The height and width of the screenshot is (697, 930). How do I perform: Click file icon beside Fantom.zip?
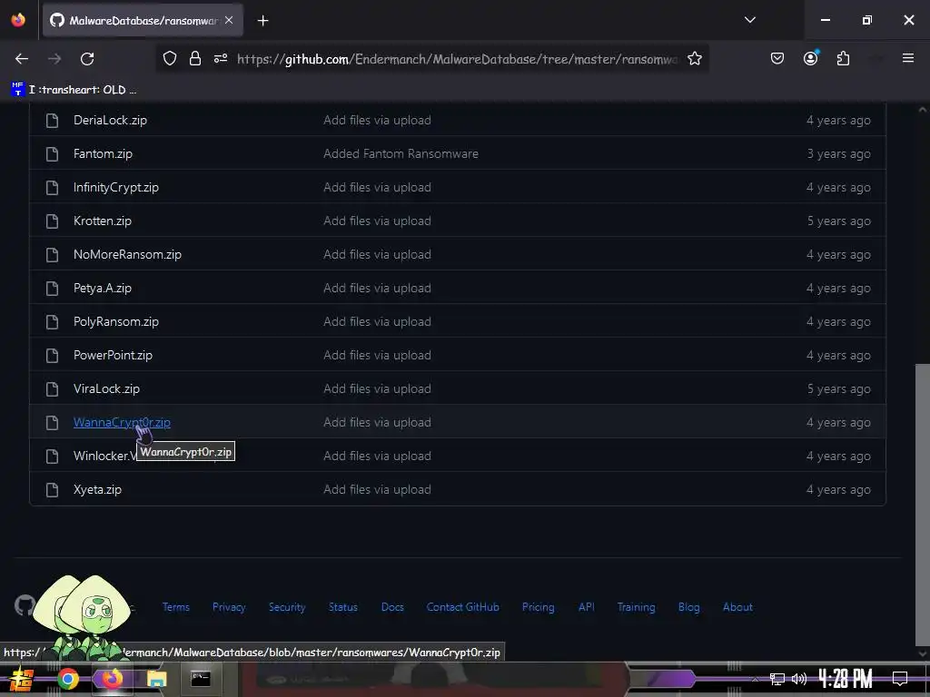click(x=52, y=154)
